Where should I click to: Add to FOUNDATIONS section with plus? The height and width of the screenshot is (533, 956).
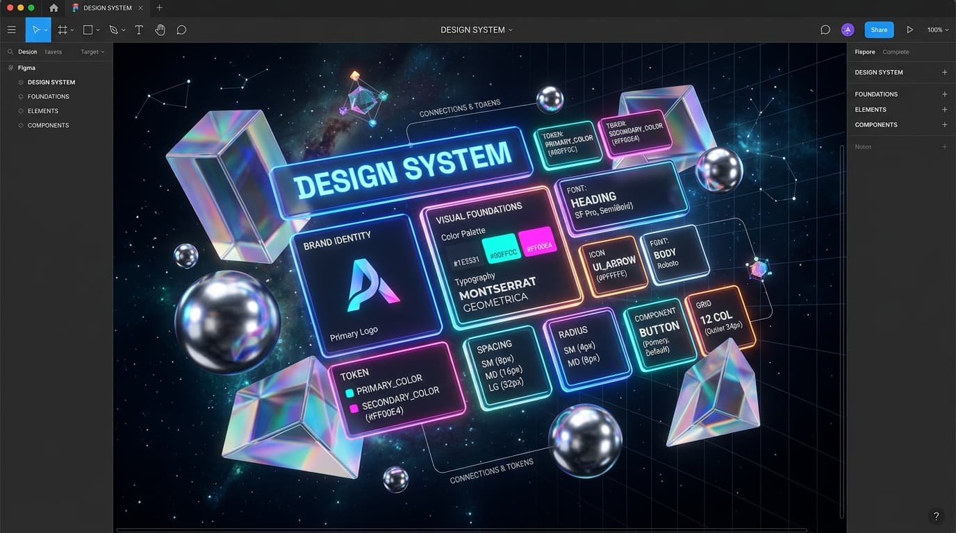[944, 94]
